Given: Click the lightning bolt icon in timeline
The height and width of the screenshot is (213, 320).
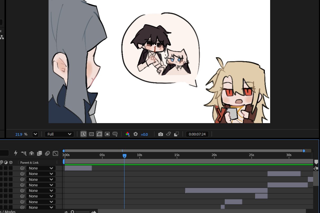Looking at the screenshot, I should click(16, 153).
